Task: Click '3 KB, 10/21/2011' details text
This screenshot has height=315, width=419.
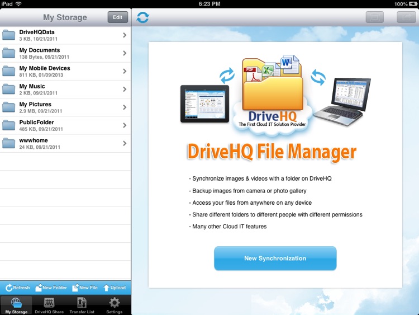Action: point(38,39)
